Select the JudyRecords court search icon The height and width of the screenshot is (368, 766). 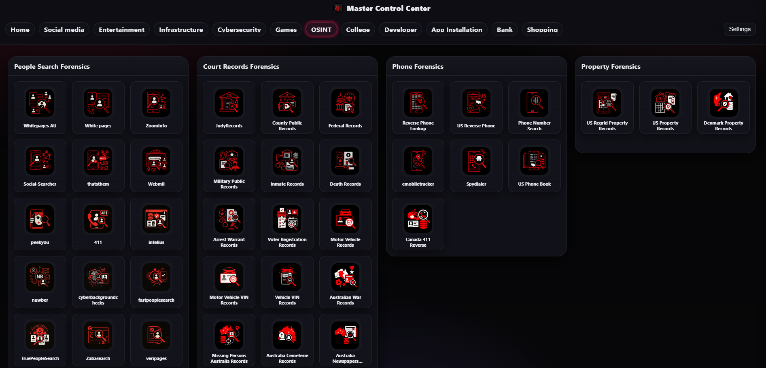(229, 107)
